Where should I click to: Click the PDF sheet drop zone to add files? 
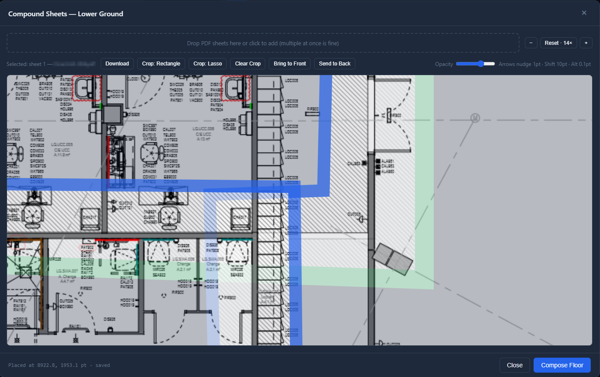click(x=263, y=43)
